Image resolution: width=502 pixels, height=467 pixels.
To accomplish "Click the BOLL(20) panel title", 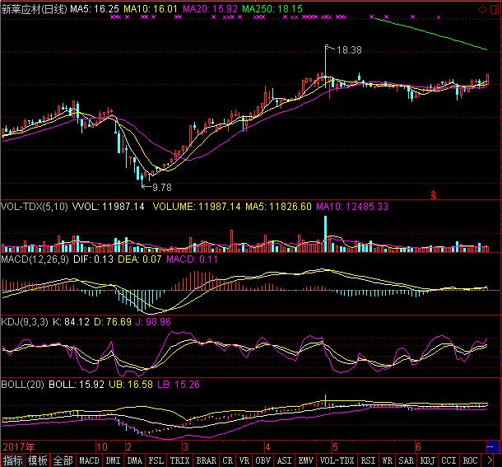I will coord(22,385).
